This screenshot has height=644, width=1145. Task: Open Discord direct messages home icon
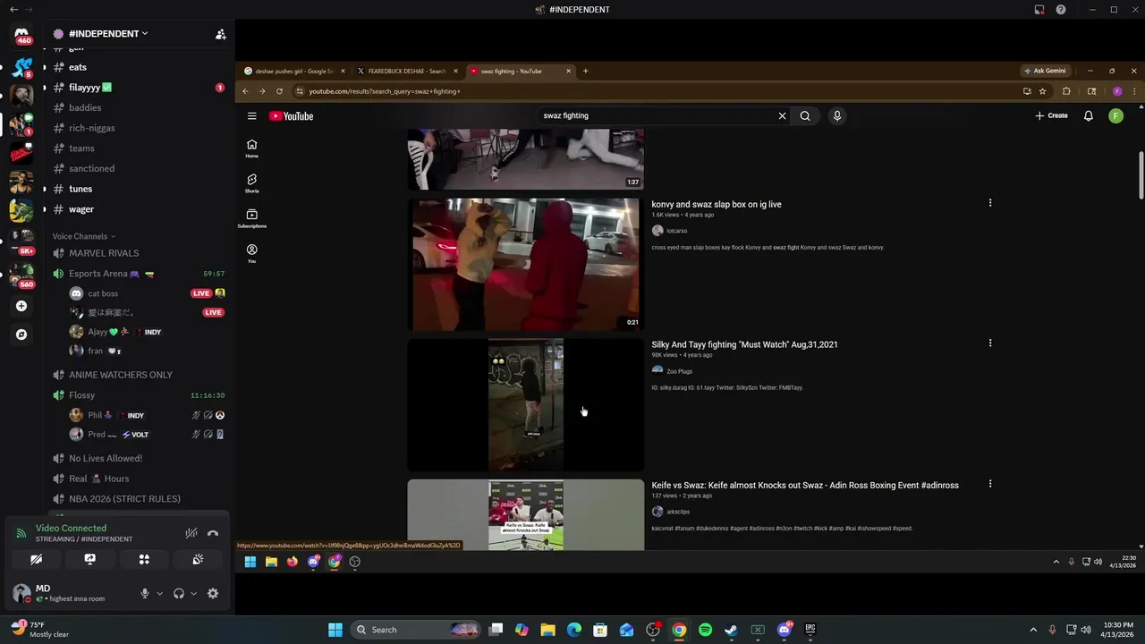[21, 34]
